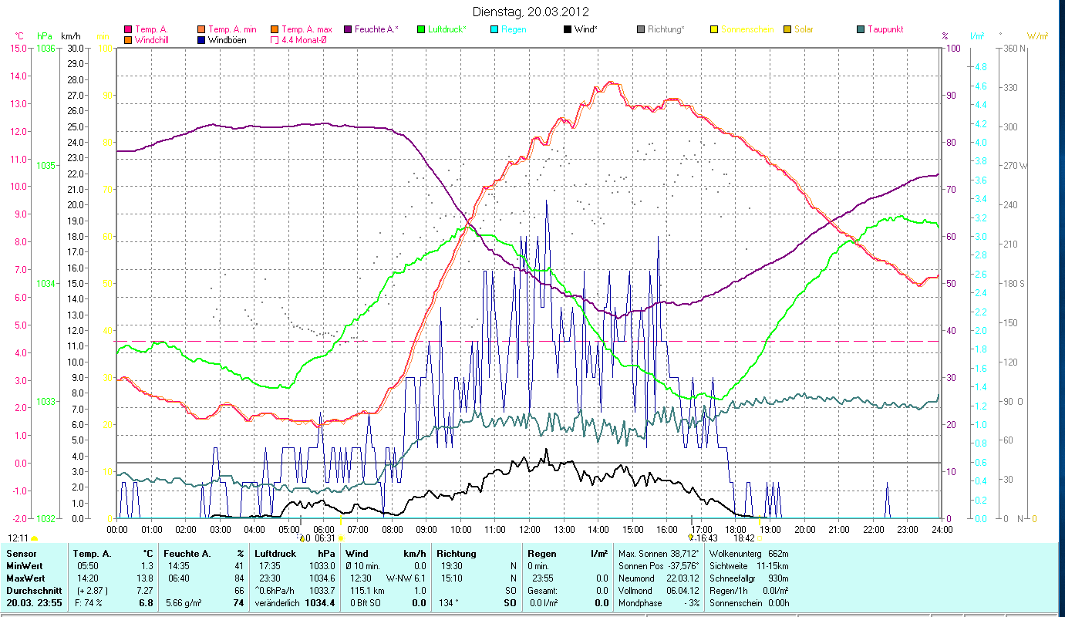This screenshot has width=1065, height=617.
Task: Click the Richtung table column header
Action: [x=457, y=554]
